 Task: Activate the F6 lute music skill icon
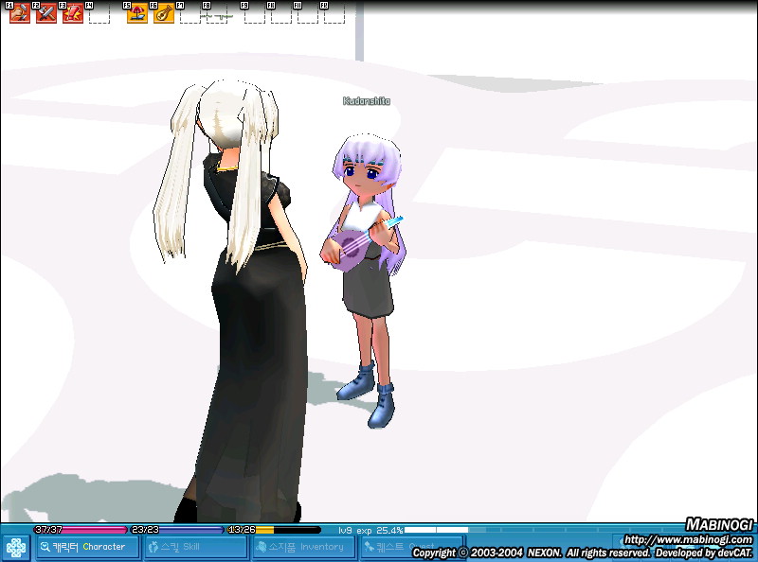click(x=164, y=13)
